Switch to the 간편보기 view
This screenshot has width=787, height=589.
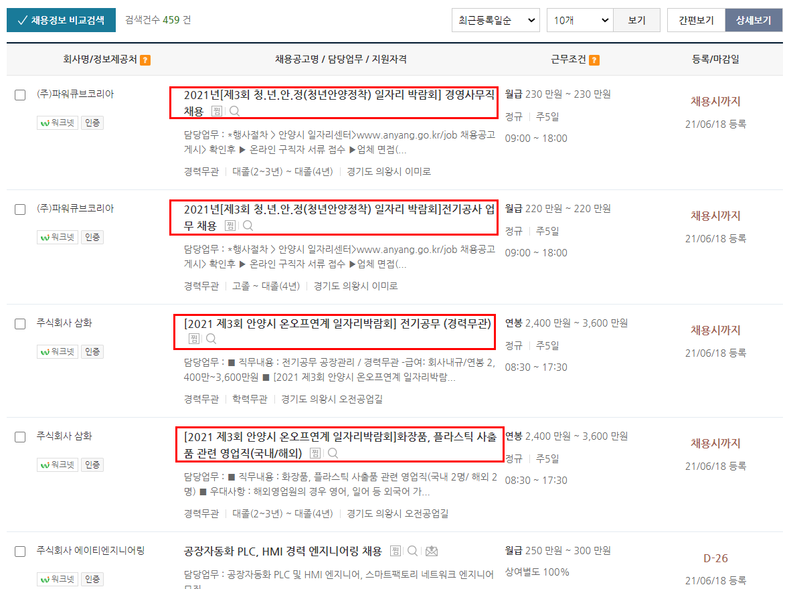[696, 20]
